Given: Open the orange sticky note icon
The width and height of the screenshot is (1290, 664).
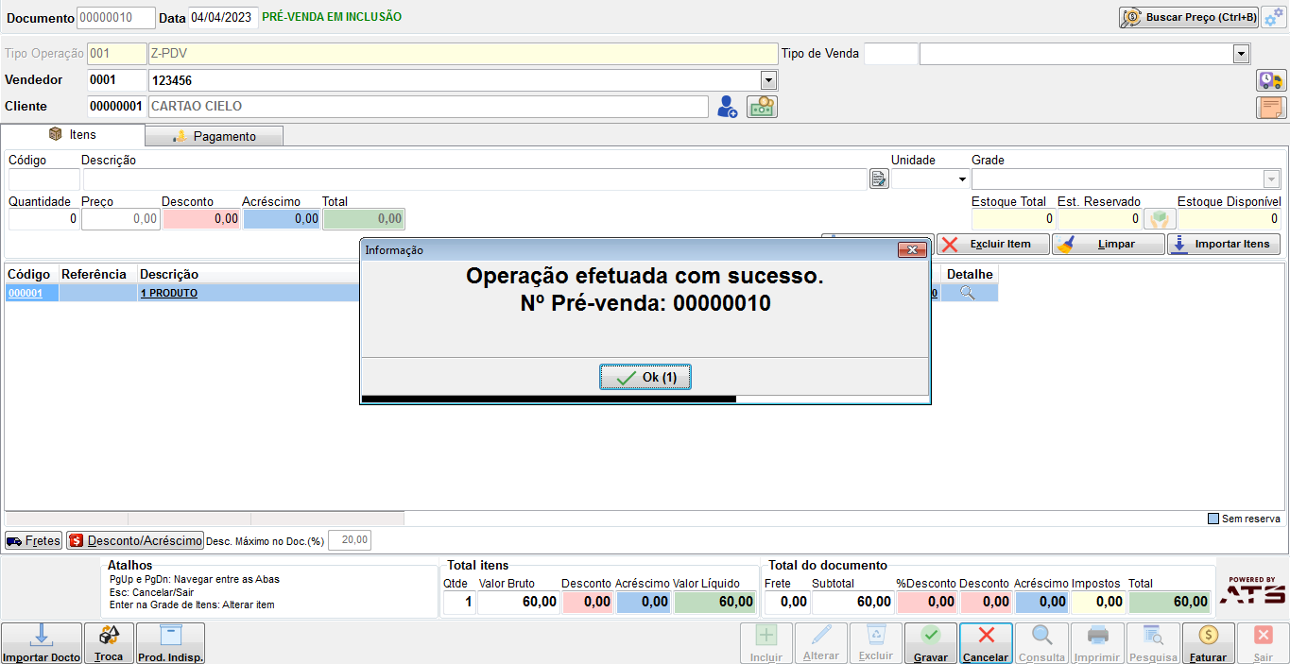Looking at the screenshot, I should (1271, 107).
